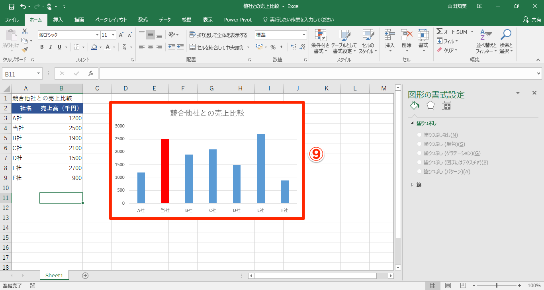Click the insert function fx icon
The width and height of the screenshot is (544, 290).
point(91,74)
